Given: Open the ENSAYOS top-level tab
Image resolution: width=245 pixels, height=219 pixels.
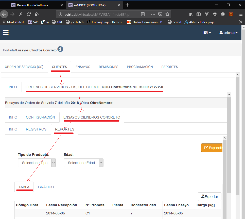Looking at the screenshot, I should 83,67.
